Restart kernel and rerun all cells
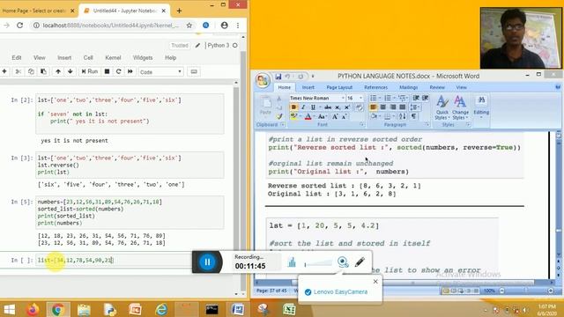The image size is (564, 317). pyautogui.click(x=130, y=71)
